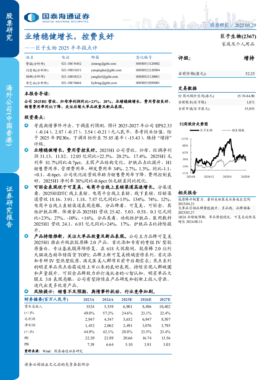Click market cap value 55,955
This screenshot has width=269, height=380.
pyautogui.click(x=249, y=109)
